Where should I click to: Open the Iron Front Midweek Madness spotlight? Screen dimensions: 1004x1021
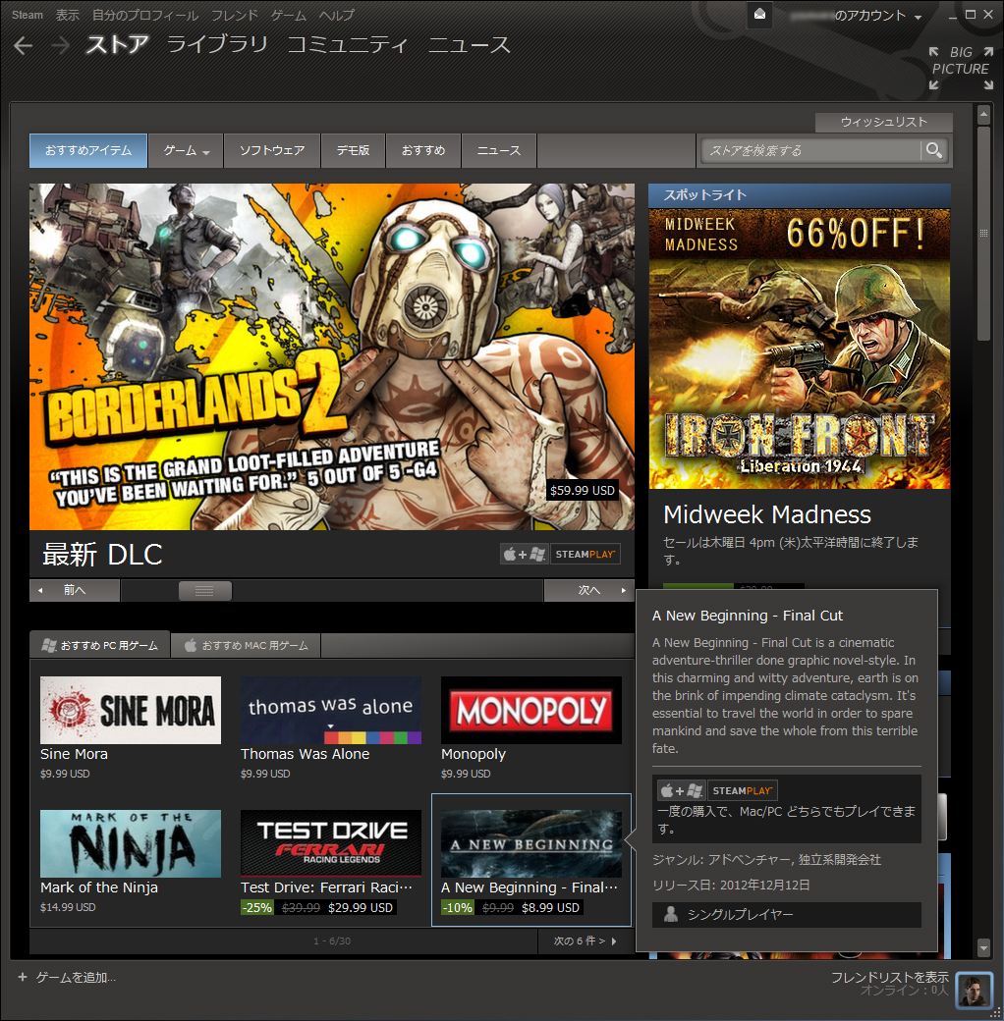tap(800, 349)
